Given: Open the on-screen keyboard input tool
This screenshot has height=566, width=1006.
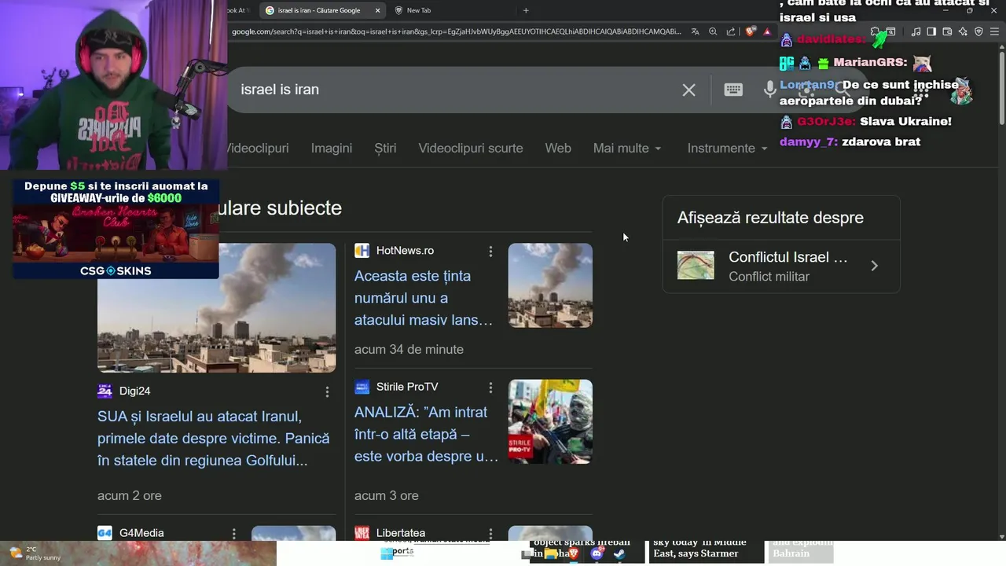Looking at the screenshot, I should pyautogui.click(x=733, y=90).
